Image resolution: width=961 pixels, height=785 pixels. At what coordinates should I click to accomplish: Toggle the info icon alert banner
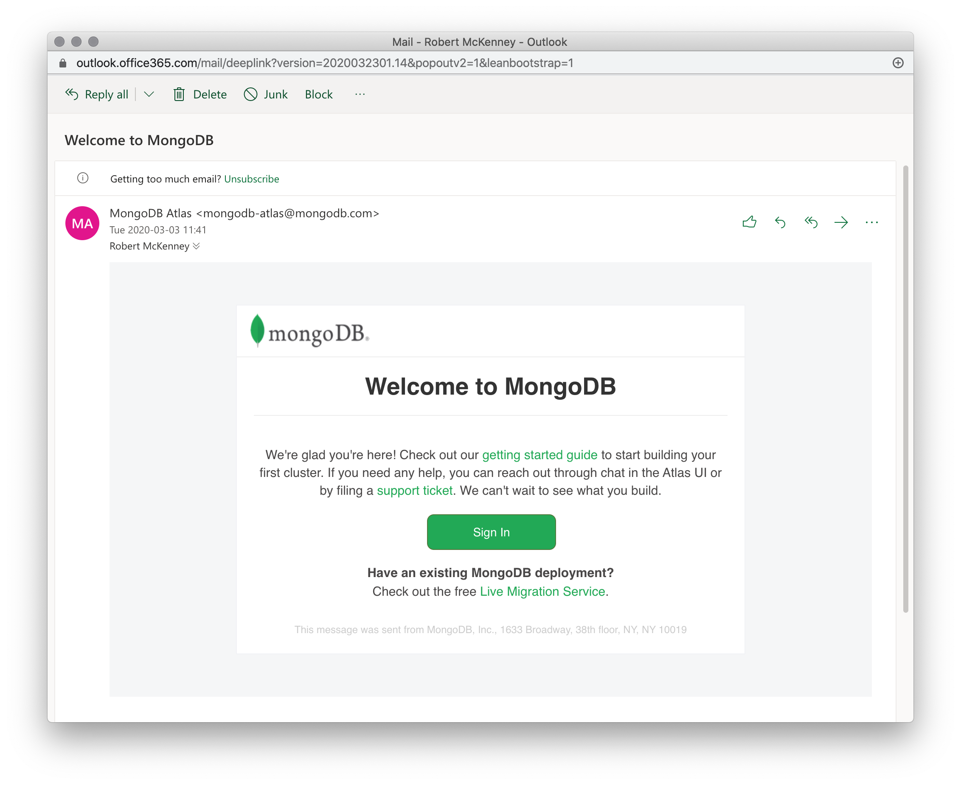83,178
